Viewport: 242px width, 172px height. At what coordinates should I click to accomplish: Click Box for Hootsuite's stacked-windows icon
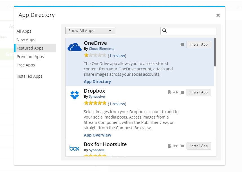[x=182, y=146]
